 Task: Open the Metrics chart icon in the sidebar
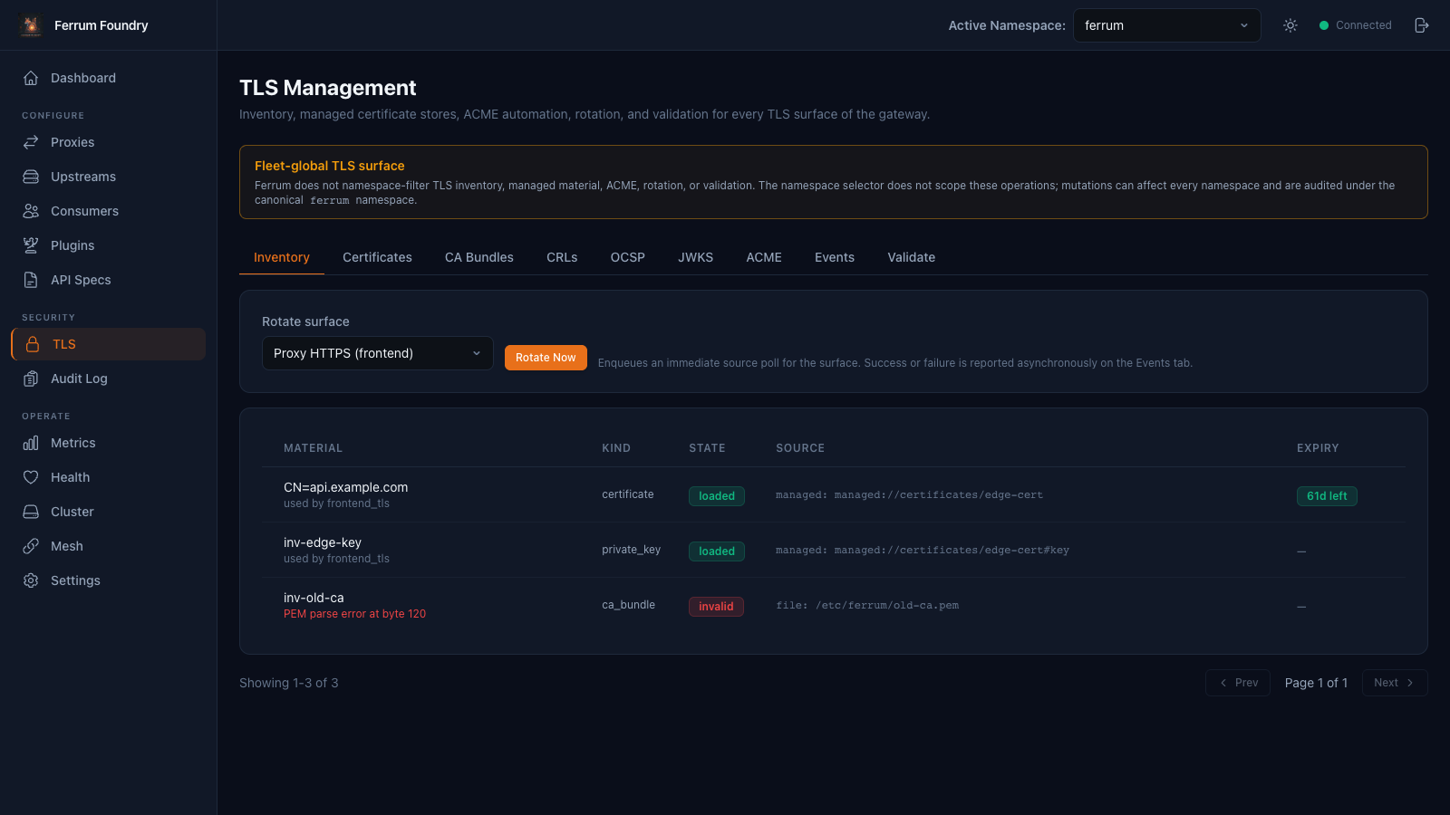(31, 443)
